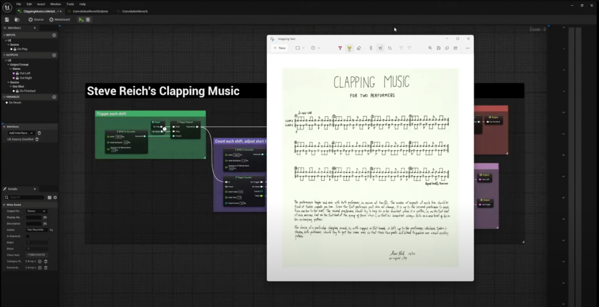Collapse the Output Format tree node
The width and height of the screenshot is (599, 307).
pos(8,64)
